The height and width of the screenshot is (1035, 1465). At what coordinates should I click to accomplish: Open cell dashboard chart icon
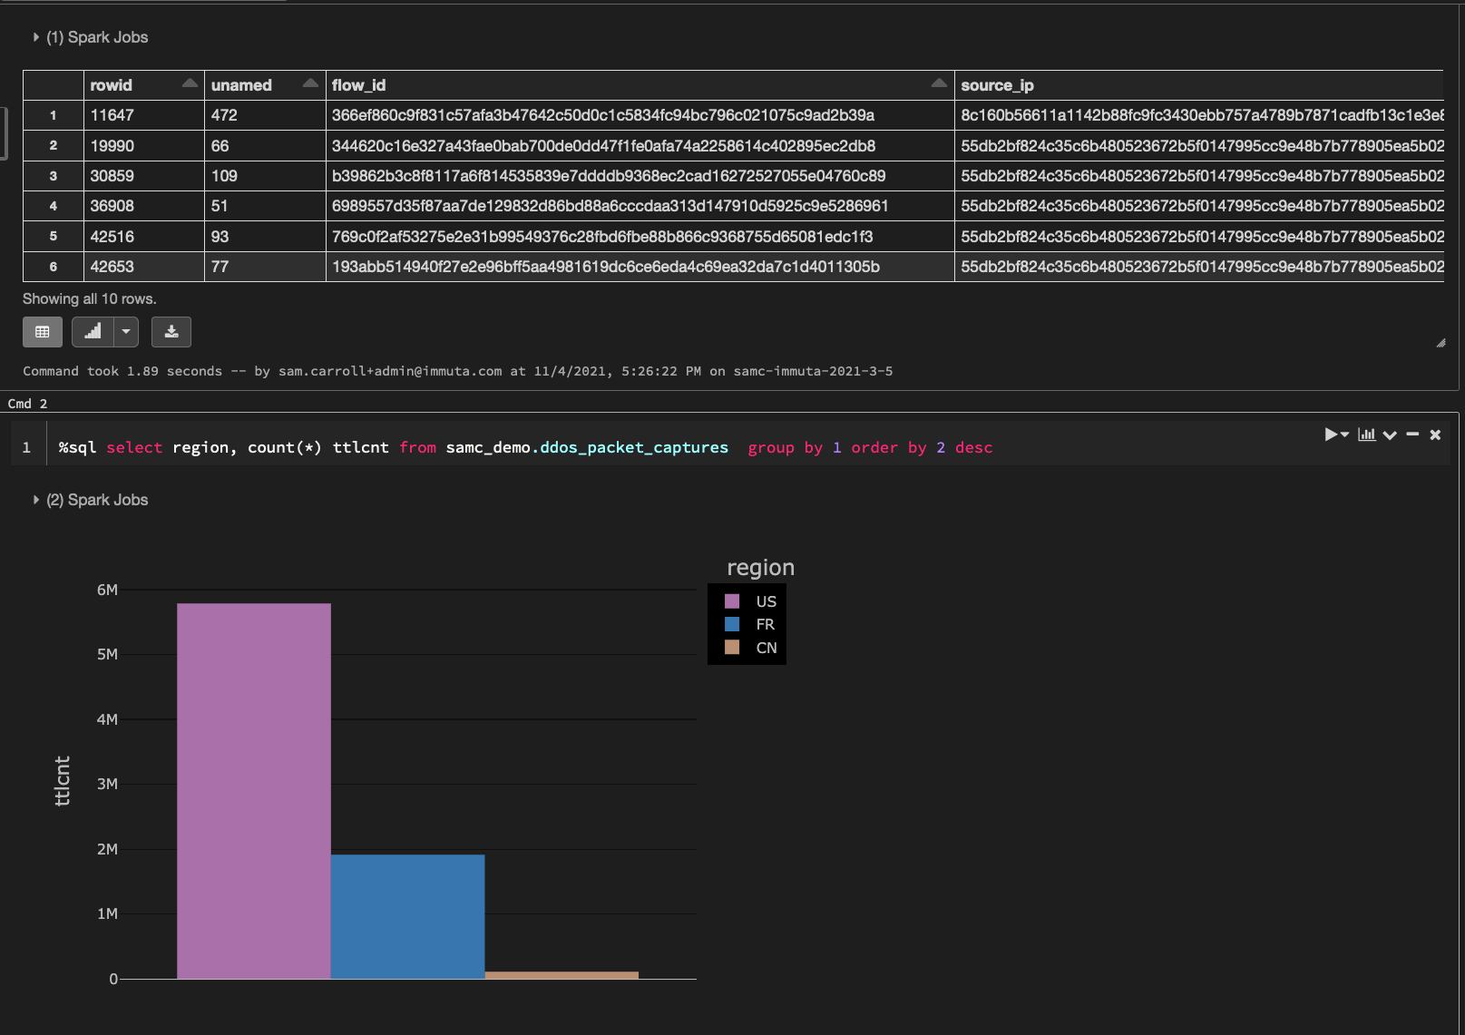pos(1366,435)
